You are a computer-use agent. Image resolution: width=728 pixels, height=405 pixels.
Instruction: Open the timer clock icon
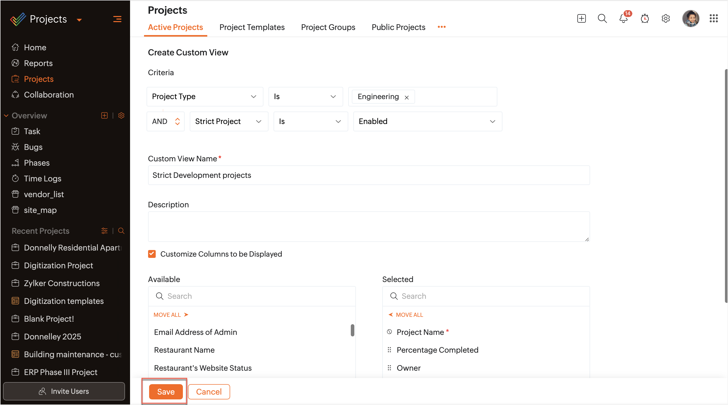pos(645,19)
